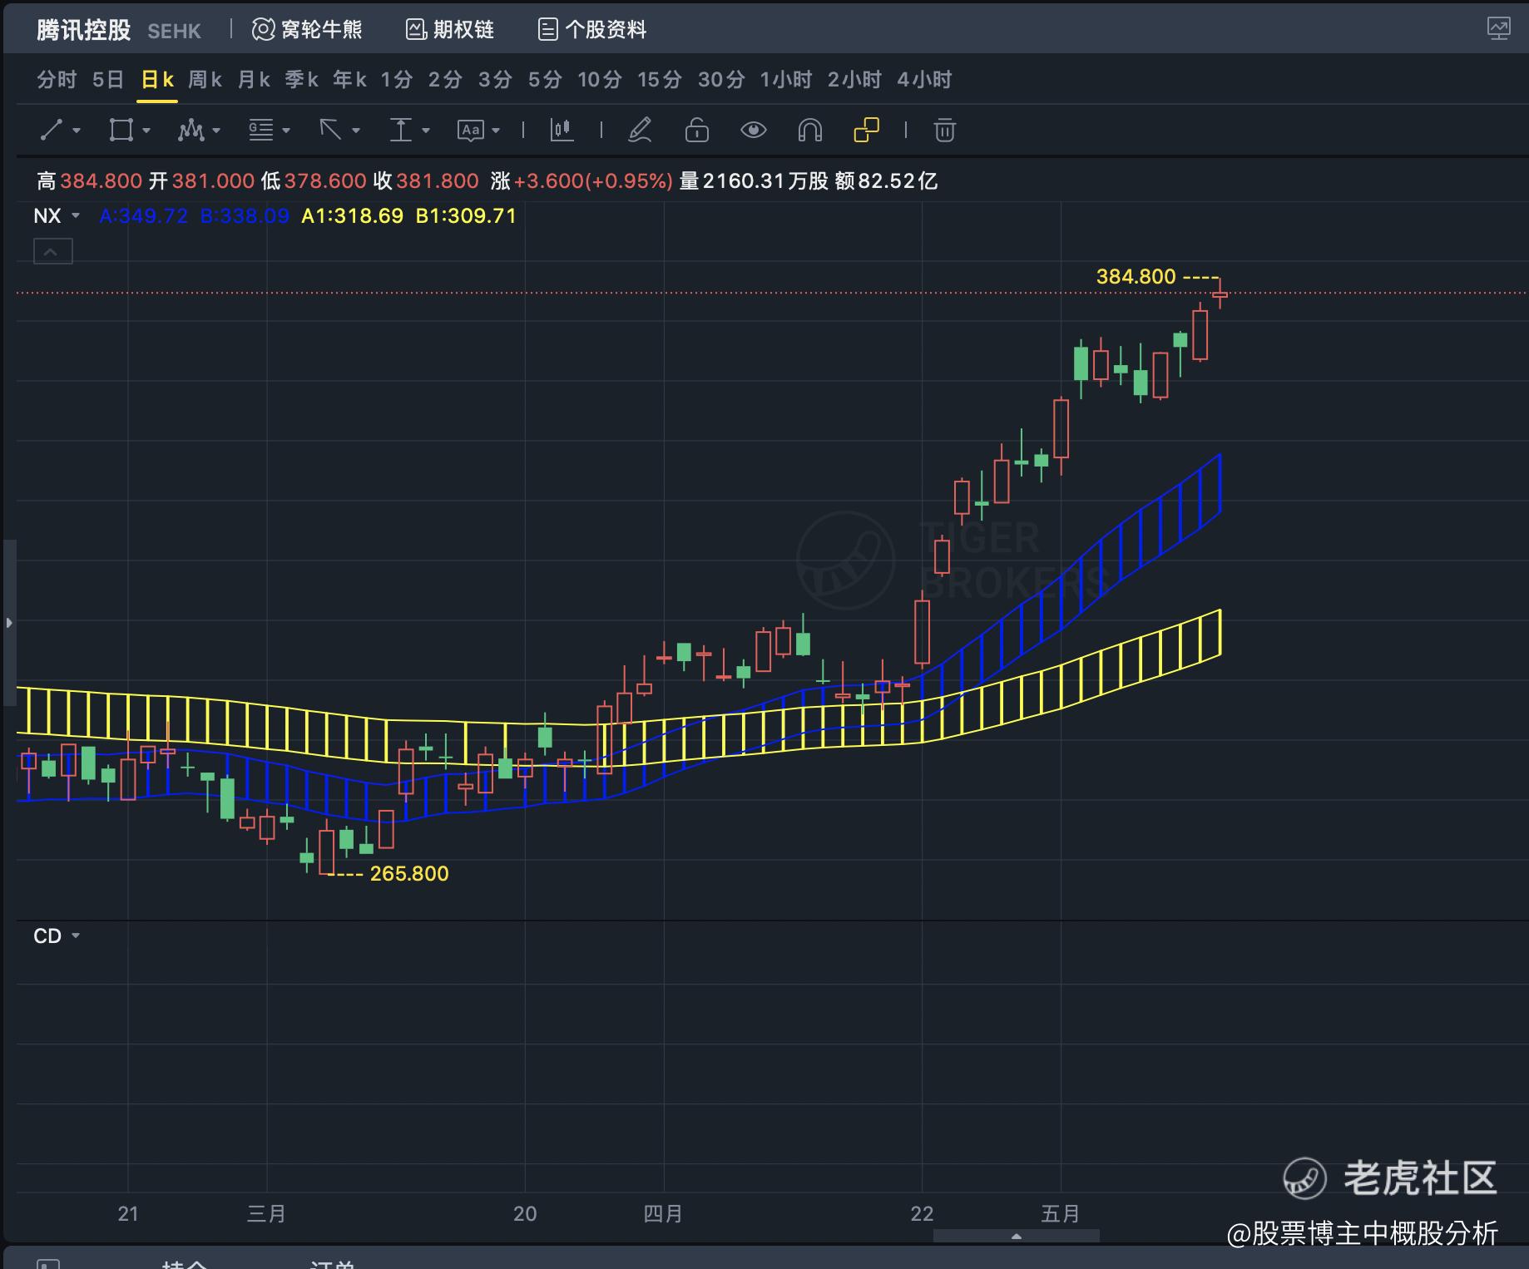Viewport: 1529px width, 1269px height.
Task: Open the chart indicators icon
Action: pos(562,130)
